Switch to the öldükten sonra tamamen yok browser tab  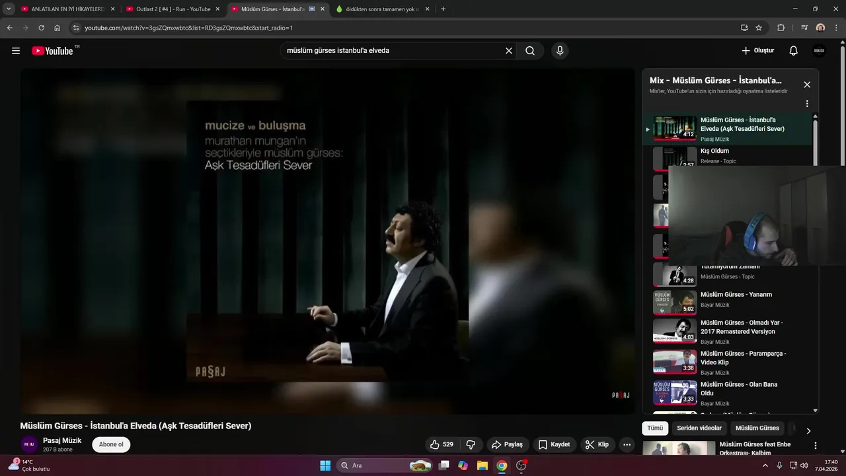[382, 9]
